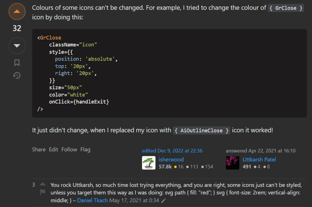Share this answer
Viewport: 312px width, 207px height.
tap(39, 149)
